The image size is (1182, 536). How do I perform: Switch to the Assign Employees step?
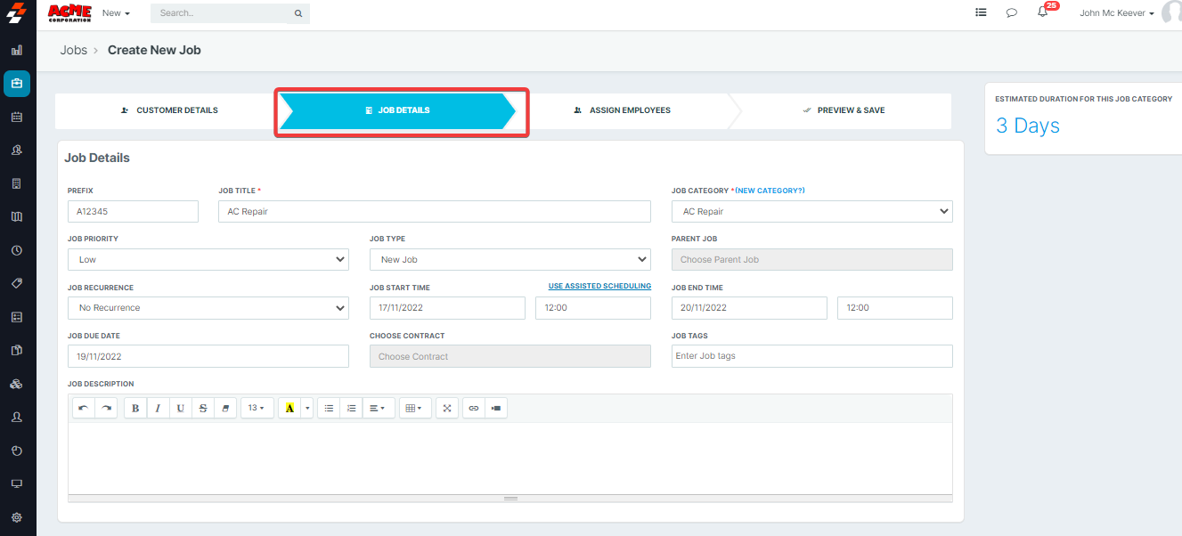[622, 110]
